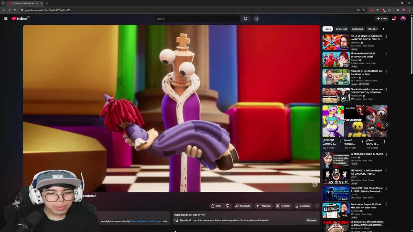Open the ZellenDust channel name
The image size is (413, 232).
(355, 43)
